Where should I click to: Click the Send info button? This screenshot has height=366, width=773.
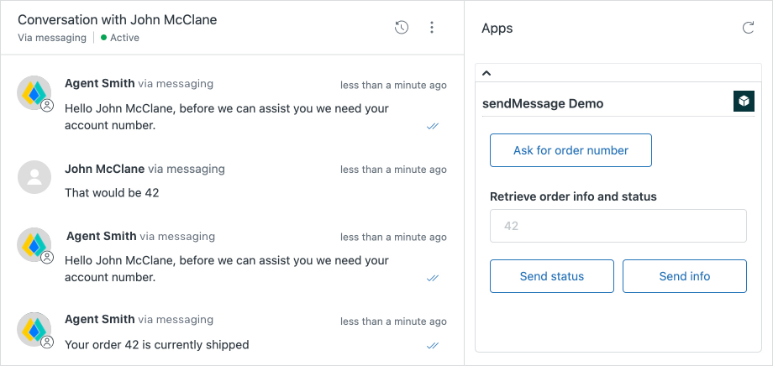(684, 276)
